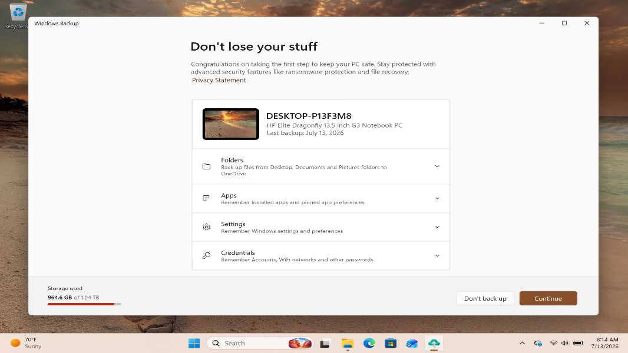Click the battery tray icon
Viewport: 628px width, 353px height.
click(578, 343)
